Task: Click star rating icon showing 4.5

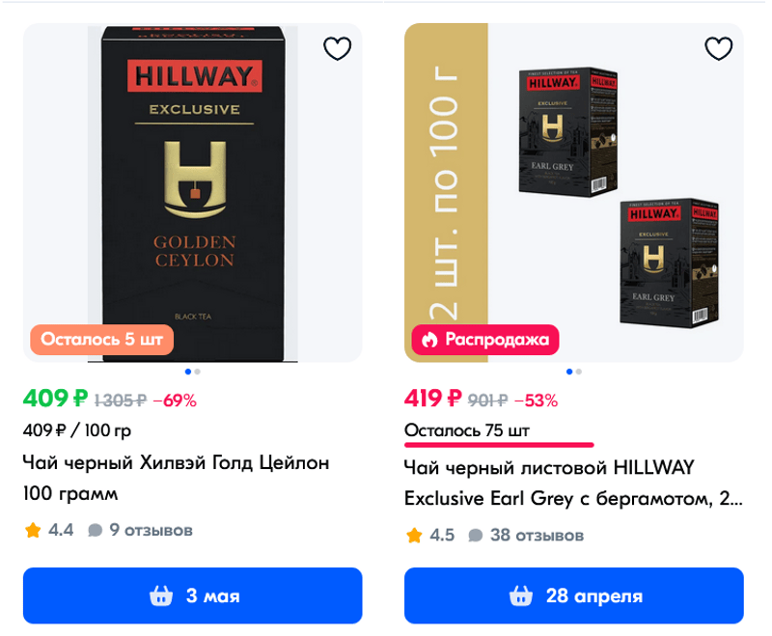Action: click(414, 535)
